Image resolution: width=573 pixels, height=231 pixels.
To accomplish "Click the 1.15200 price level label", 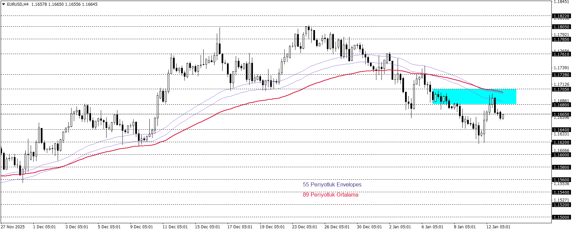I will pos(561,205).
